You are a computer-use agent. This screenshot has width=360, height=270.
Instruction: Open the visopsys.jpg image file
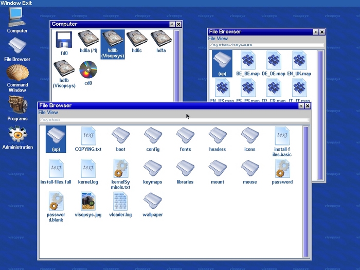point(88,202)
